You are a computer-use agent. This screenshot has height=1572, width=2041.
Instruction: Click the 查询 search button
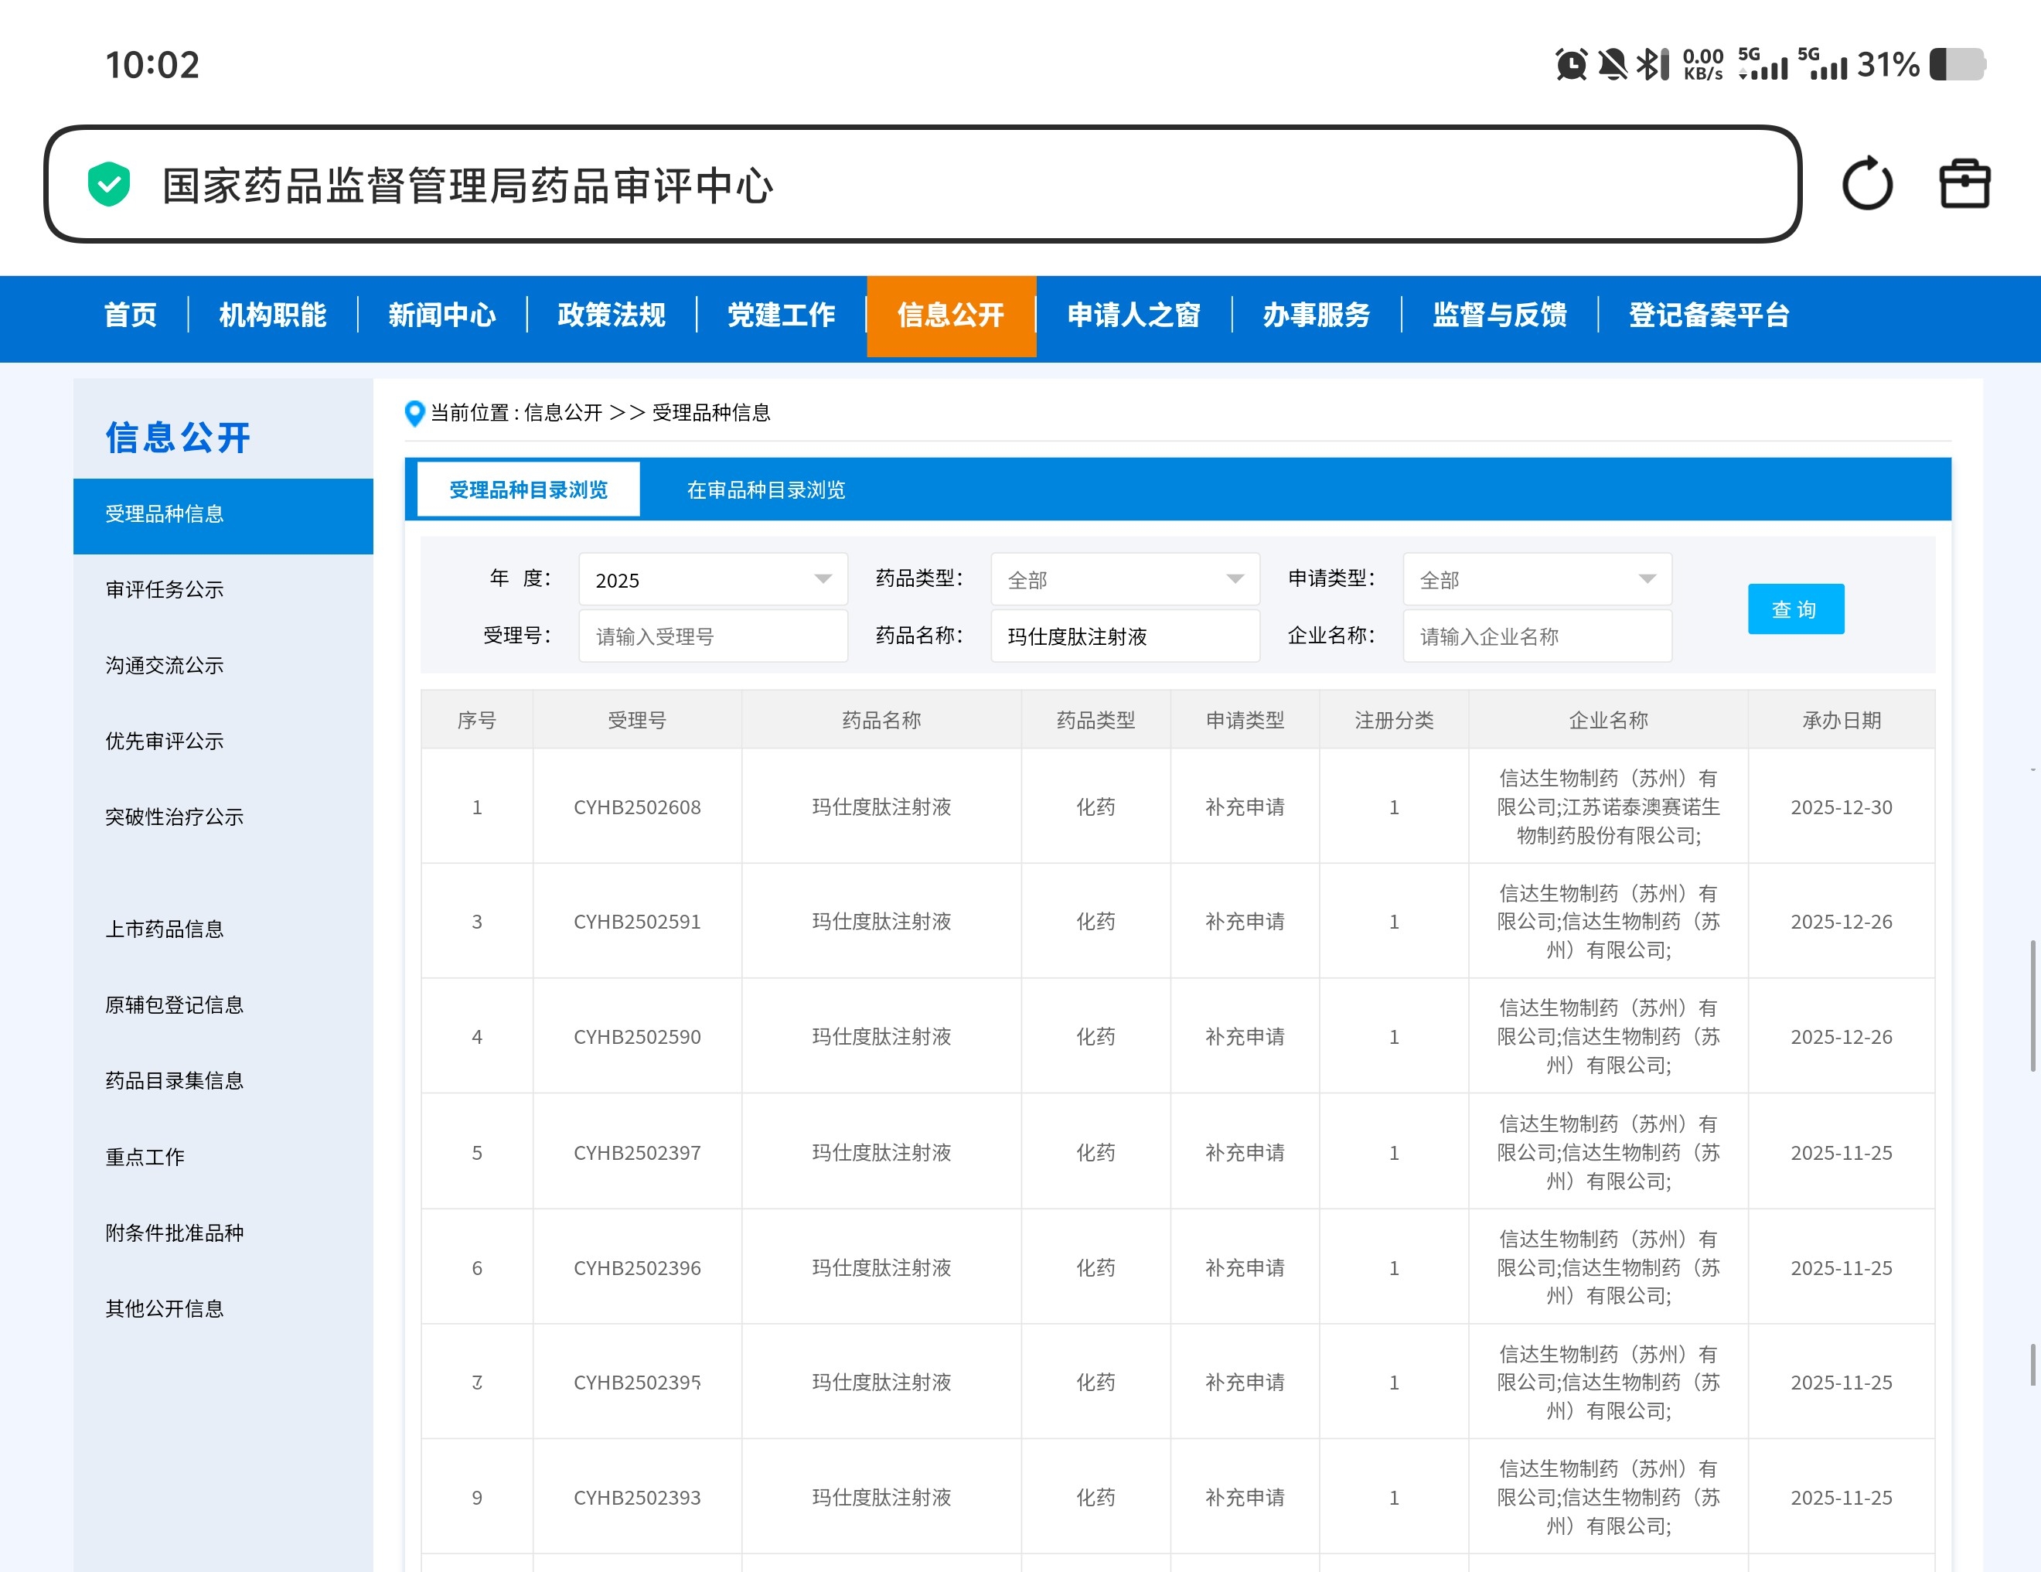(x=1795, y=609)
